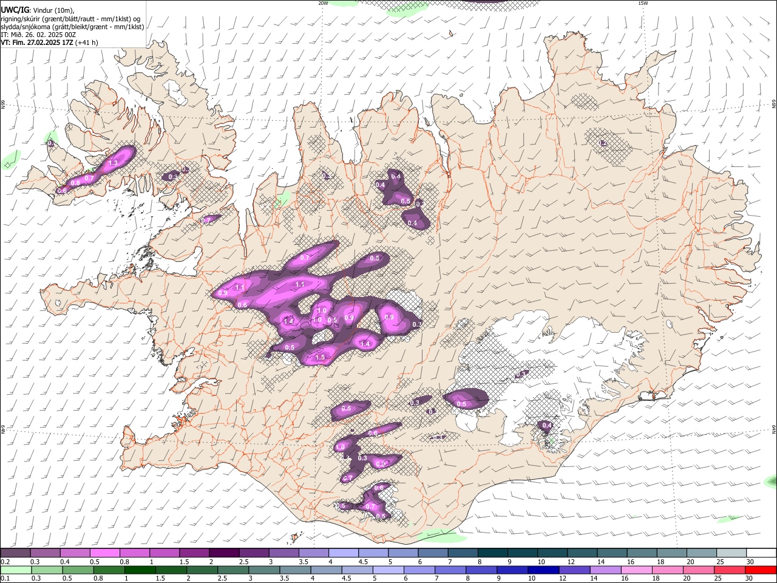Viewport: 777px width, 583px height.
Task: Pick the 2.5–3 grey-green rain legend swatch
Action: coord(233,570)
